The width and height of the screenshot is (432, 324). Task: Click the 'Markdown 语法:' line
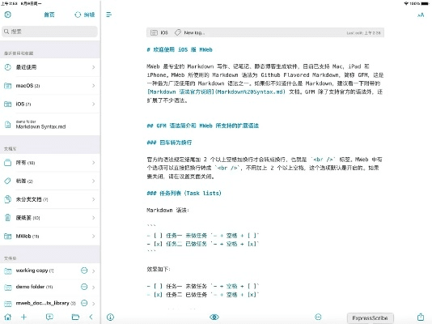click(167, 211)
